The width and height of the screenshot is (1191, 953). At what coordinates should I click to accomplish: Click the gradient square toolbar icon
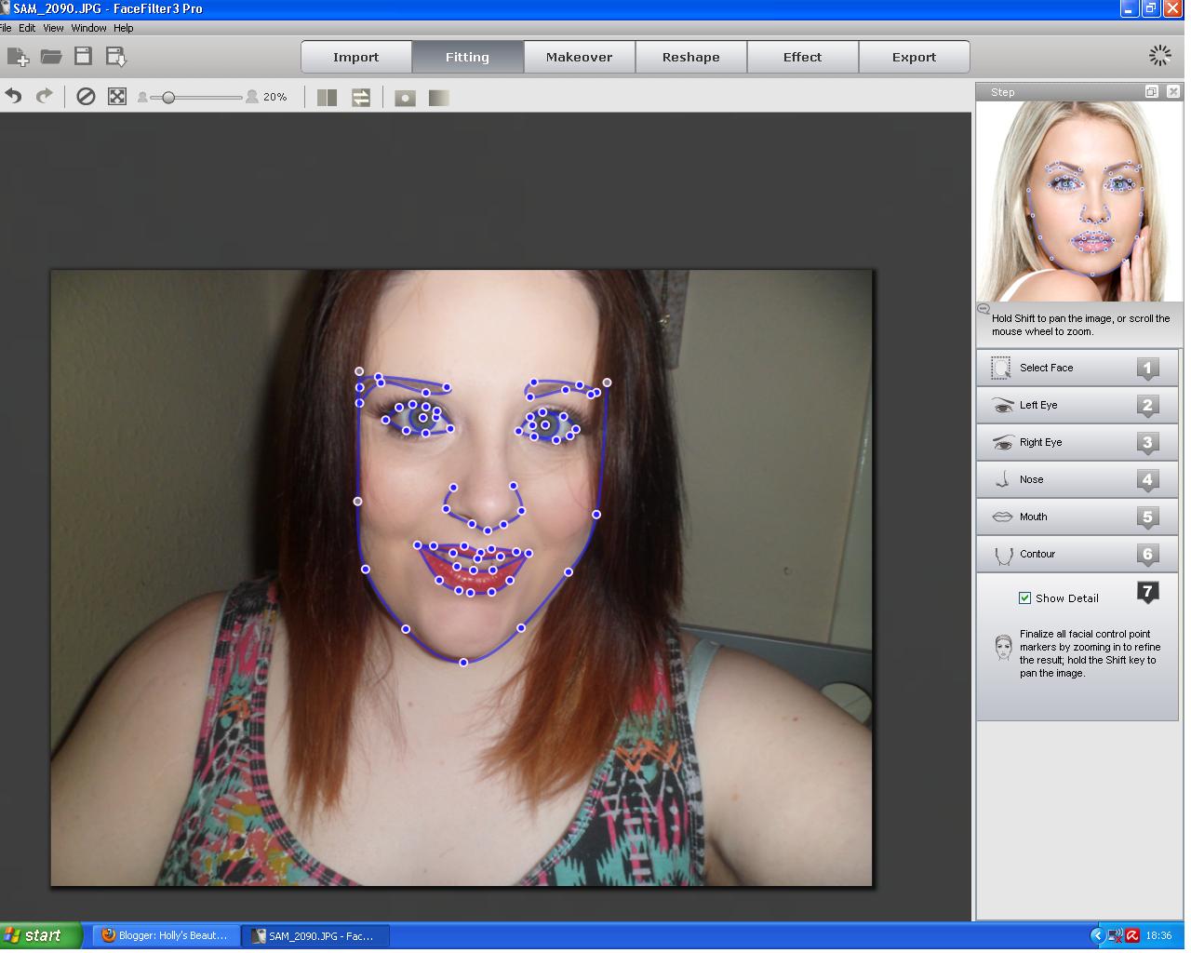(x=439, y=97)
